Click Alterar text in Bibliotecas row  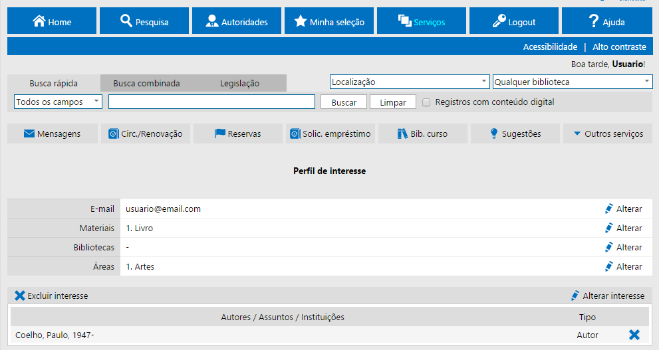pos(629,248)
